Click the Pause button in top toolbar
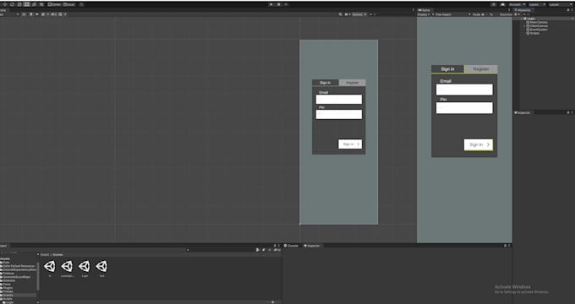Image resolution: width=575 pixels, height=304 pixels. [279, 4]
